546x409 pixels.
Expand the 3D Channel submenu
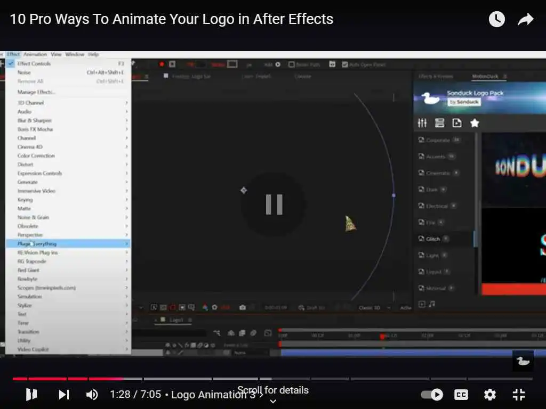[x=68, y=103]
